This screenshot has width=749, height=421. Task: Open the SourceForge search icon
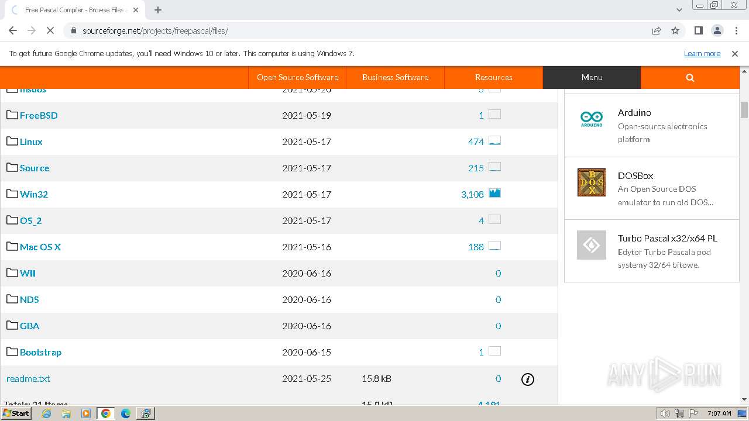tap(690, 77)
